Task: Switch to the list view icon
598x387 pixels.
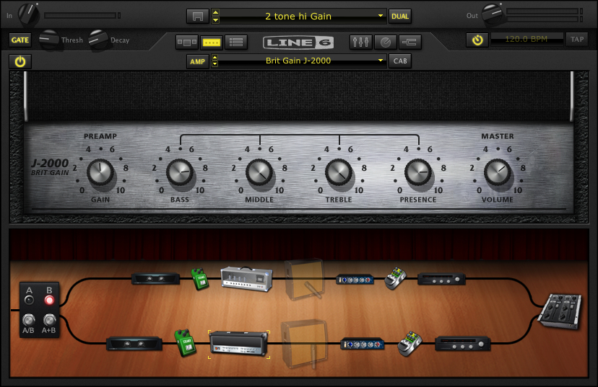Action: (x=234, y=42)
